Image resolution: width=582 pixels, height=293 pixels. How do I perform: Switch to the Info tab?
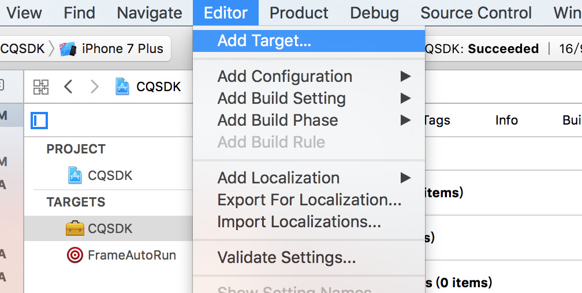[x=507, y=120]
